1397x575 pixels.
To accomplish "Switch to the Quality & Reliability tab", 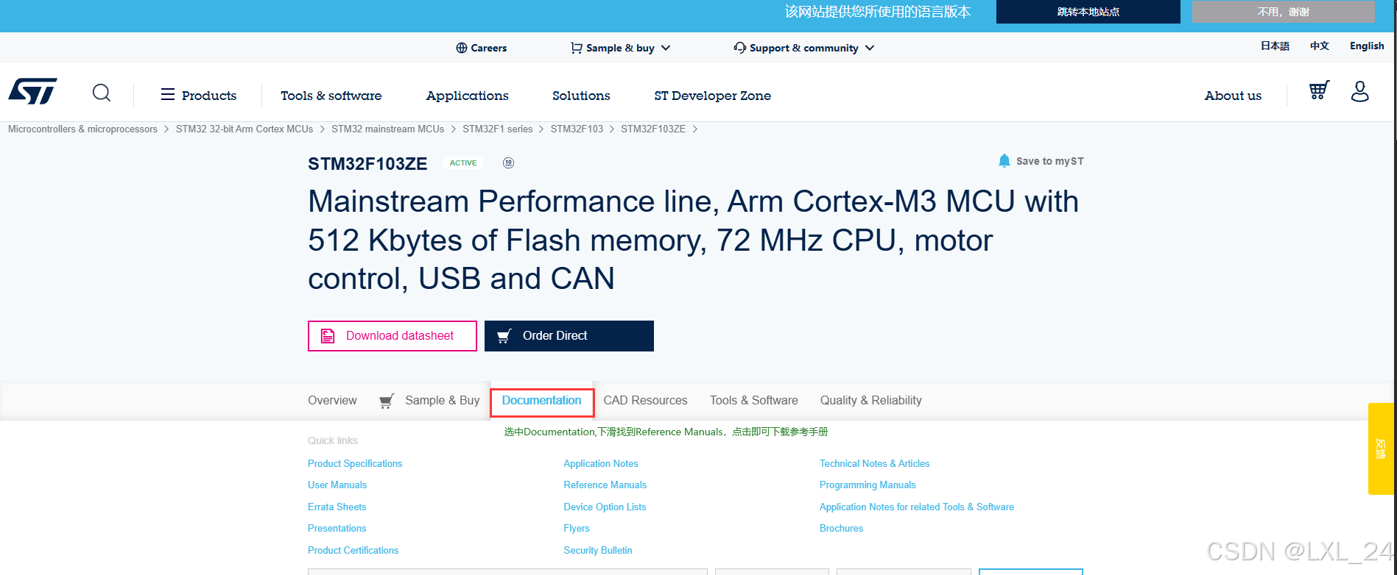I will (871, 401).
